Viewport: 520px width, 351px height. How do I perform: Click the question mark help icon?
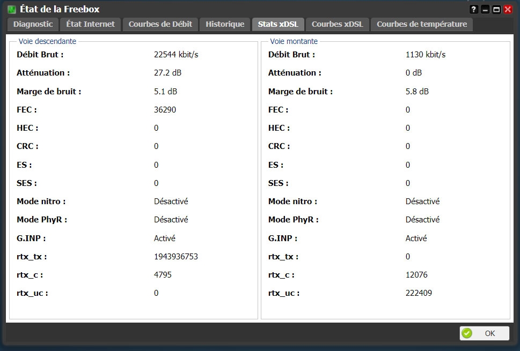click(474, 10)
